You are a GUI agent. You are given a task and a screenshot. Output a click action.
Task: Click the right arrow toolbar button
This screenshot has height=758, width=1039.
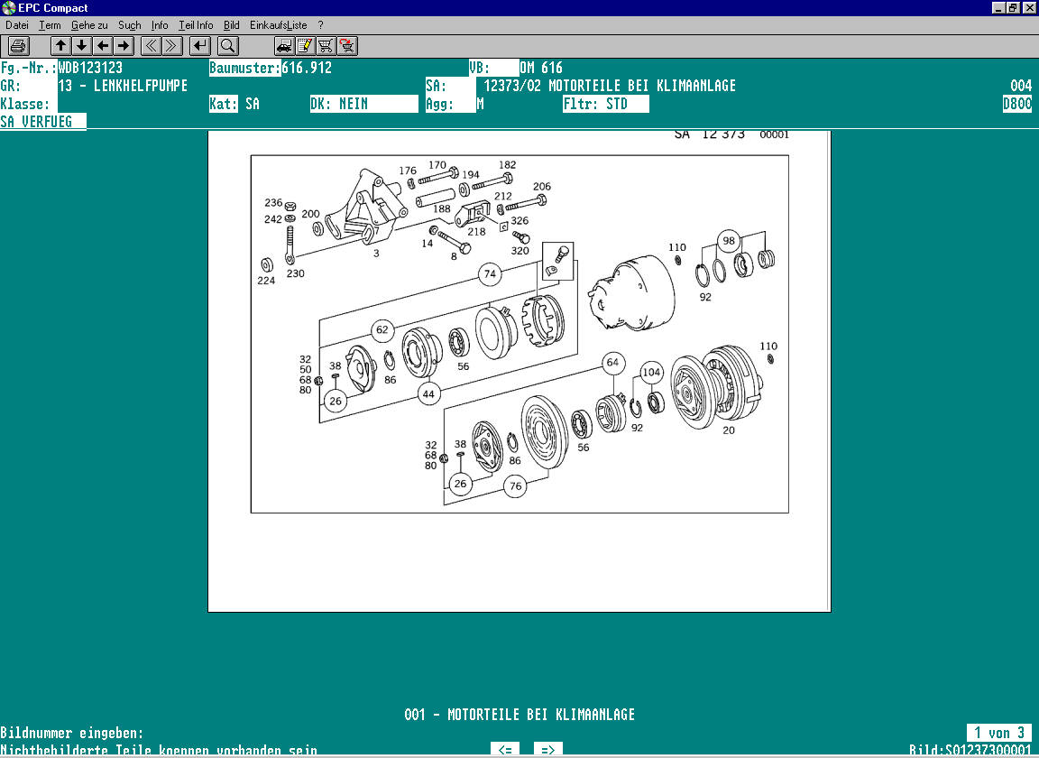[124, 45]
